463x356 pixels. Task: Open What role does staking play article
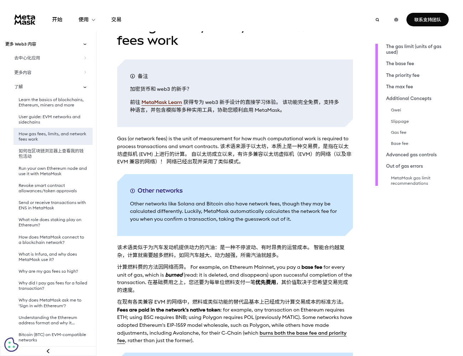pos(53,222)
